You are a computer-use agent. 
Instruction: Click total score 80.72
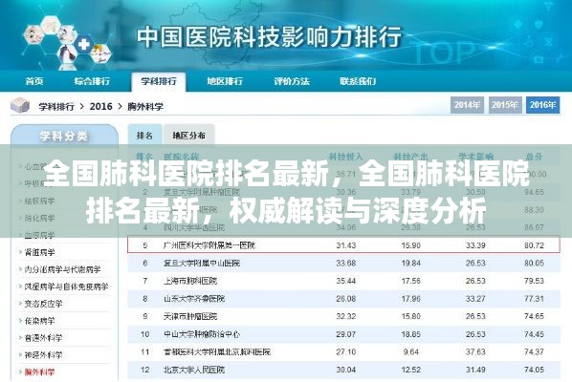[534, 245]
